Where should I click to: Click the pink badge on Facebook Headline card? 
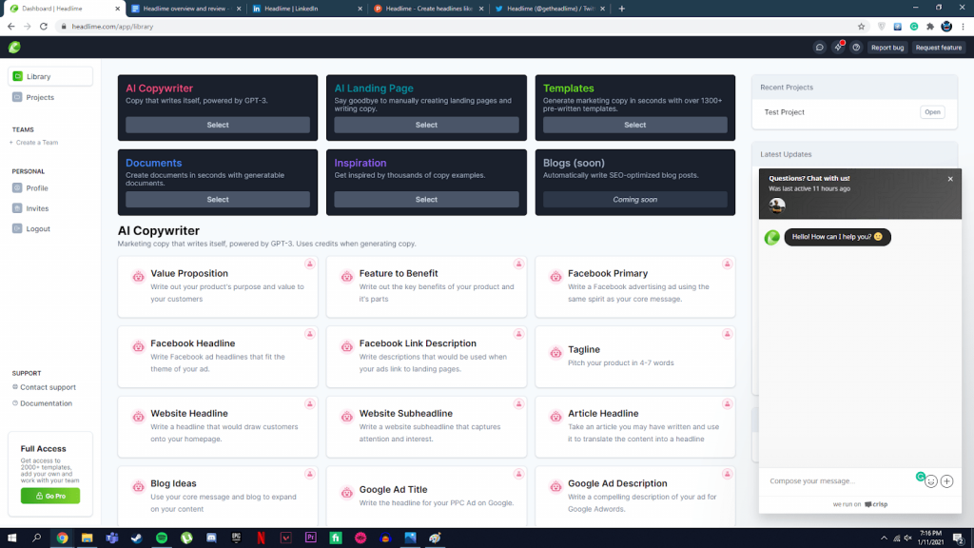point(309,334)
